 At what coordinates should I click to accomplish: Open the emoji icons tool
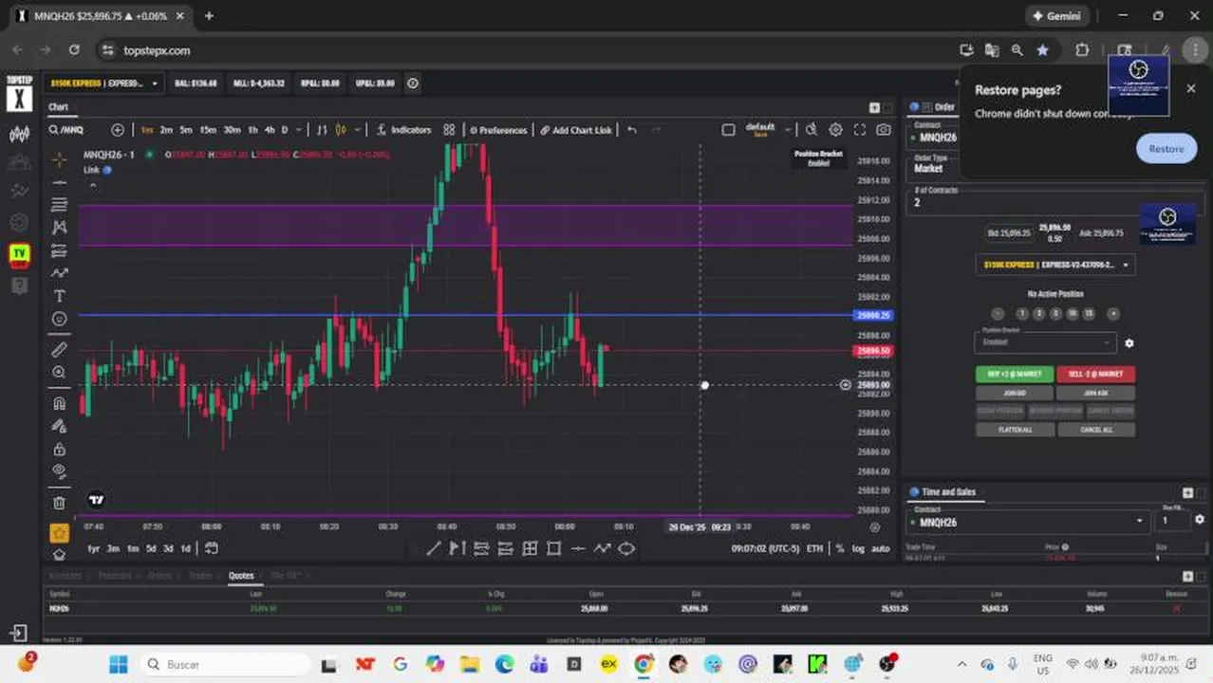click(x=59, y=319)
